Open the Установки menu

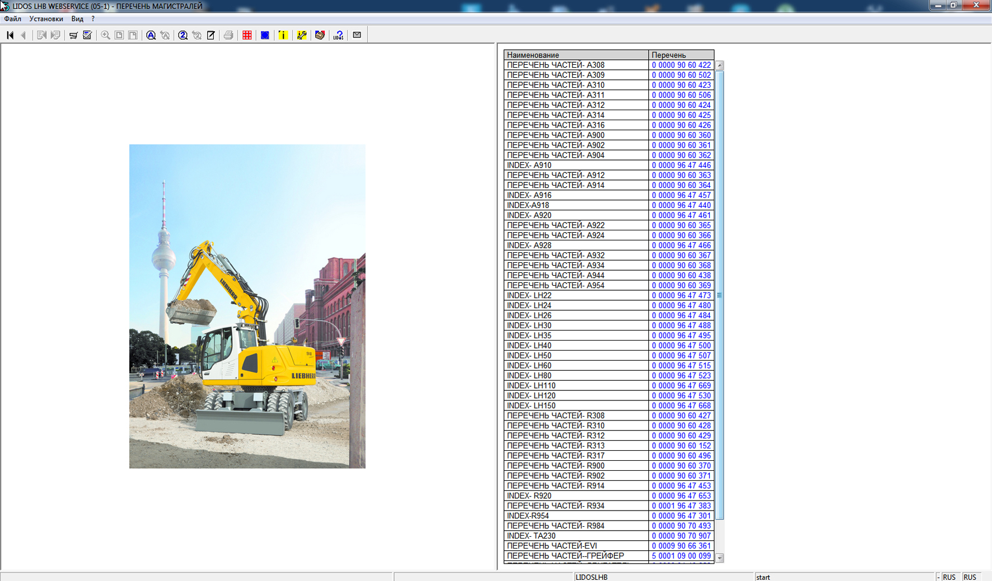[x=46, y=19]
